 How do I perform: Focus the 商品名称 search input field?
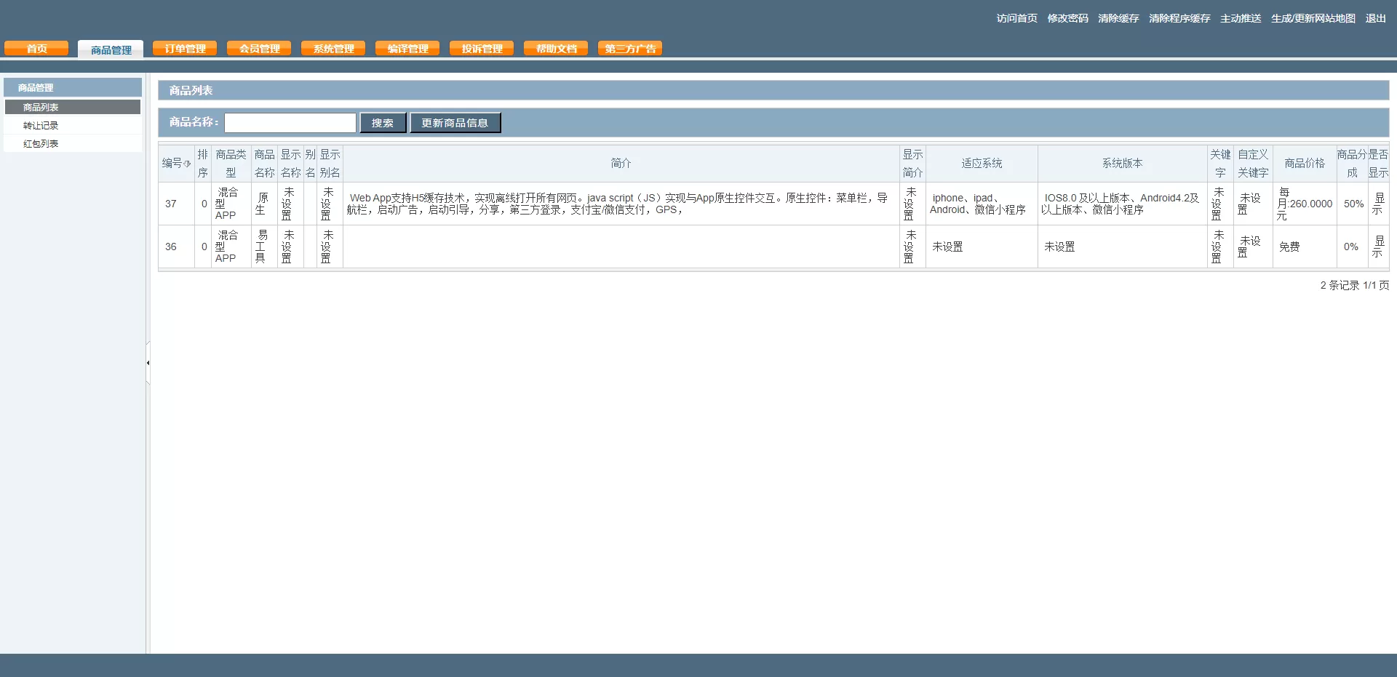click(290, 123)
